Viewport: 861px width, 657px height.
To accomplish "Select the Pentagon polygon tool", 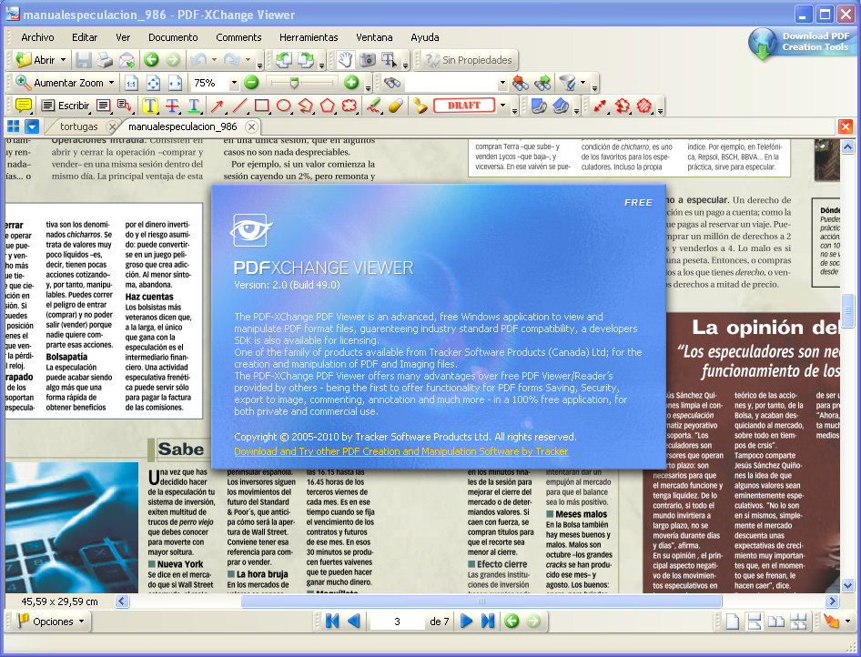I will click(328, 106).
